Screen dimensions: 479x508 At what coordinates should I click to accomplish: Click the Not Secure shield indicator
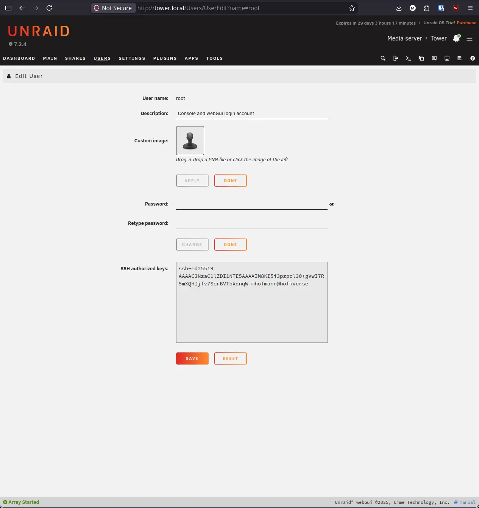113,8
